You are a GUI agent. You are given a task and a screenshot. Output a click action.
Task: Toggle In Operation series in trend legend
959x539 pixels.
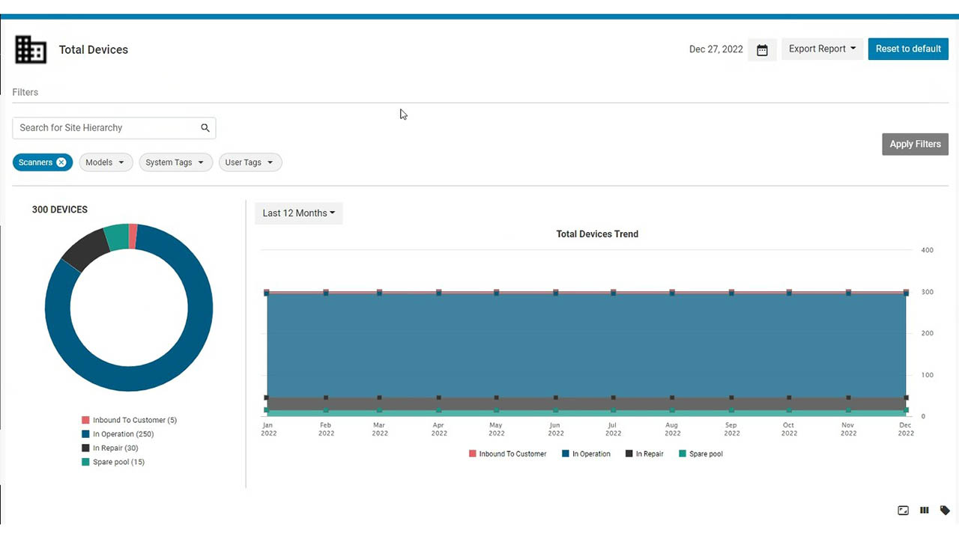coord(586,454)
